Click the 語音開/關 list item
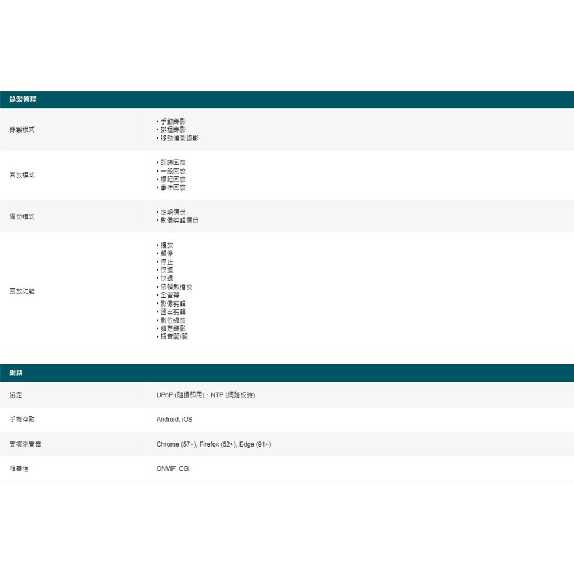Viewport: 574px width, 574px height. point(173,336)
